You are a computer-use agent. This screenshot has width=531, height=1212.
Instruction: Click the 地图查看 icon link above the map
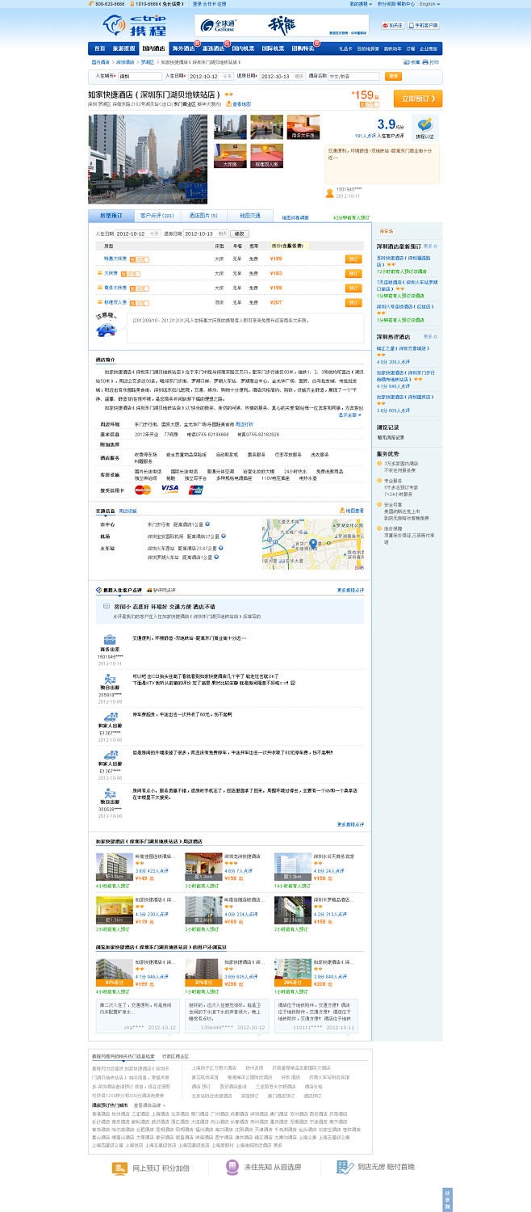coord(352,511)
